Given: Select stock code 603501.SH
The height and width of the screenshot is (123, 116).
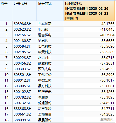Looking at the screenshot, I should pos(22,75).
